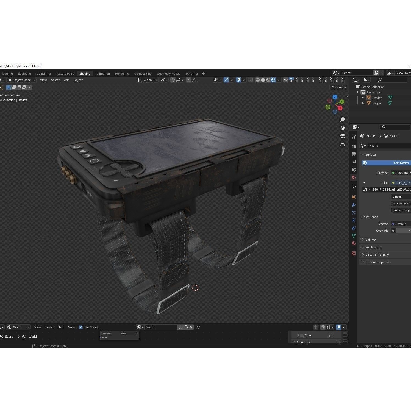Open the Modifier Properties wrench tab
Screen dimensions: 411x411
click(x=354, y=205)
